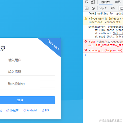
Task: Click the at JSON.parse trace line
Action: pos(109,30)
